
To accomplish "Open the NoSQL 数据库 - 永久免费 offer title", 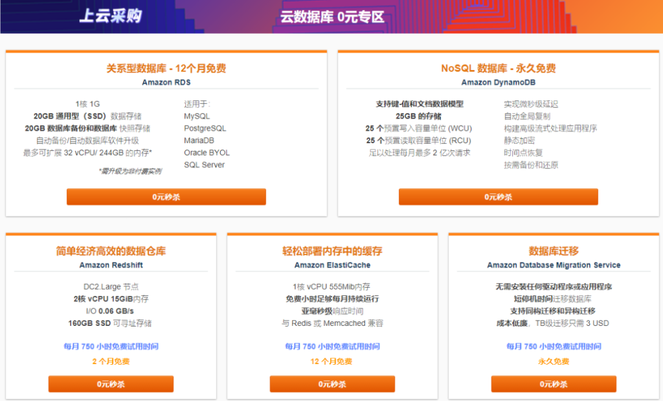I will pyautogui.click(x=497, y=67).
